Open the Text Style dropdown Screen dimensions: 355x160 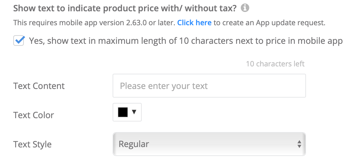[209, 144]
